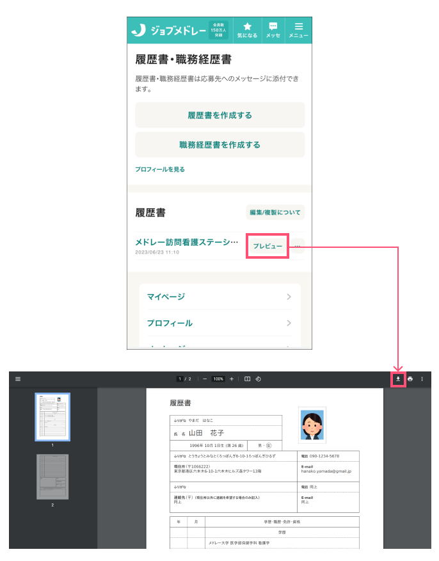Click the プレビュー button
Image resolution: width=439 pixels, height=561 pixels.
[267, 246]
